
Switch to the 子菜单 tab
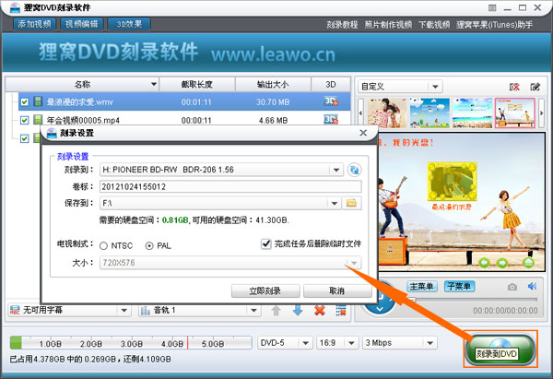tap(459, 286)
